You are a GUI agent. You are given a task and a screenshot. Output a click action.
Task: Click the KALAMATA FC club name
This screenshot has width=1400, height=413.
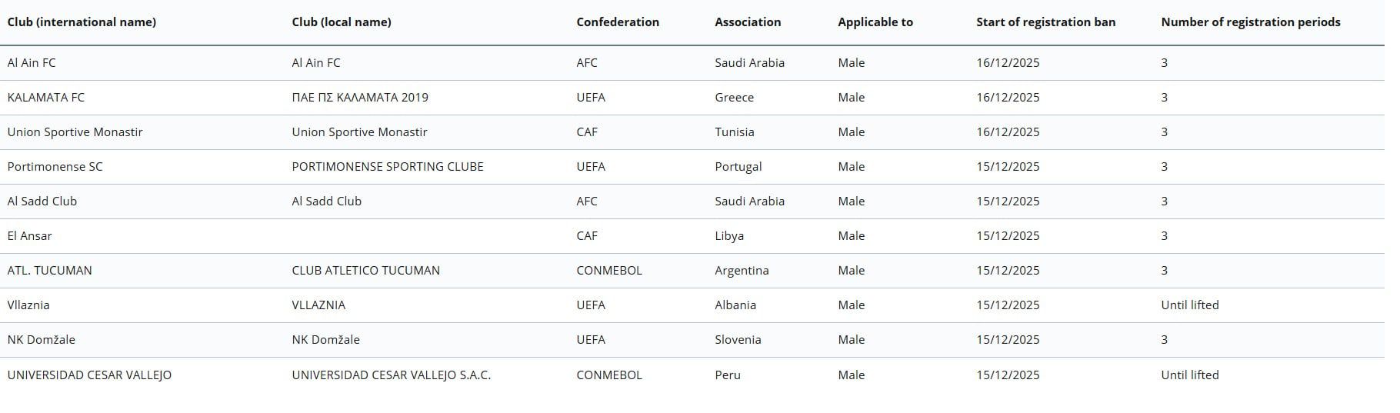[x=46, y=98]
